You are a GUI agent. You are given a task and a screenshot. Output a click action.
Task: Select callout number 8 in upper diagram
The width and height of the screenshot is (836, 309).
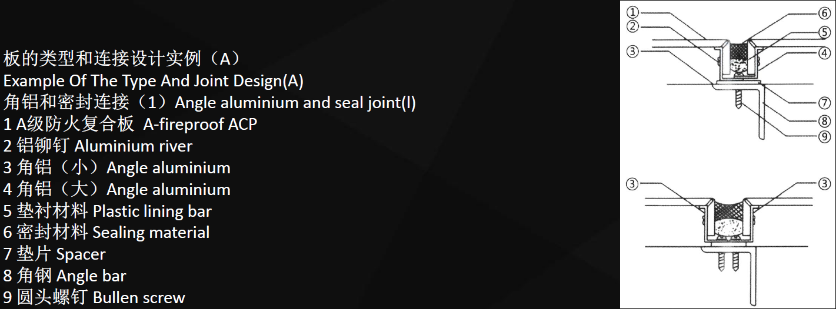point(824,123)
